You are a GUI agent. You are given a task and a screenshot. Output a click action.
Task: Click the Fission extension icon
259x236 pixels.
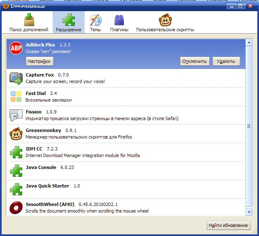pyautogui.click(x=16, y=115)
